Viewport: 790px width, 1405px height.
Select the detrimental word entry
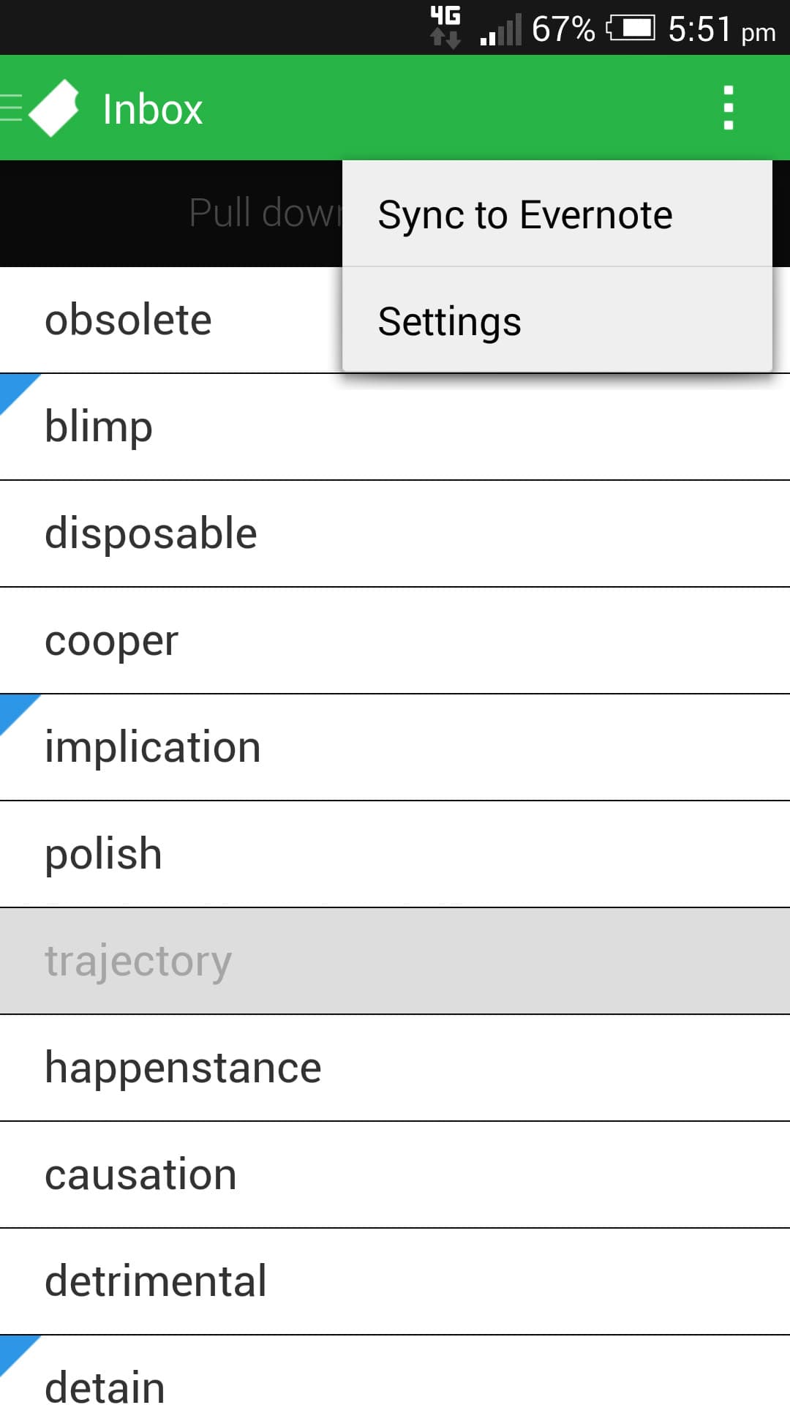click(x=155, y=1281)
